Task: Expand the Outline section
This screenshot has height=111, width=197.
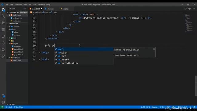Action: (7, 104)
